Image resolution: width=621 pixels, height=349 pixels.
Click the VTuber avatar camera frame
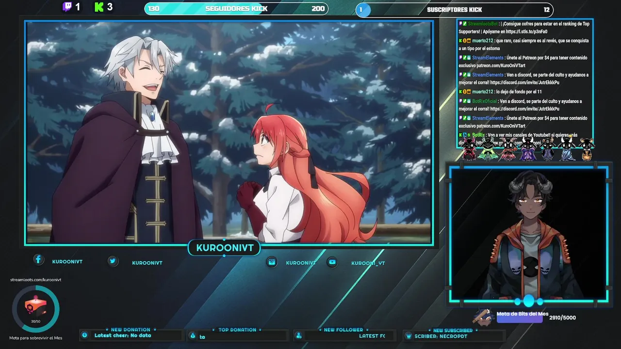click(x=529, y=234)
